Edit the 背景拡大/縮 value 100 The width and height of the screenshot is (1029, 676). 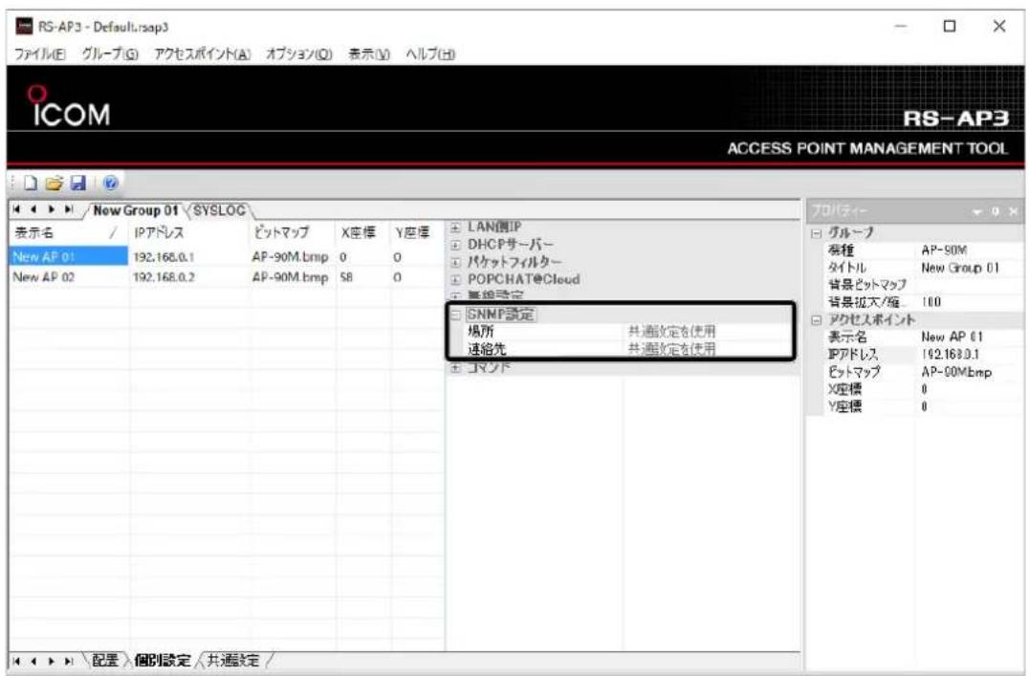(931, 302)
